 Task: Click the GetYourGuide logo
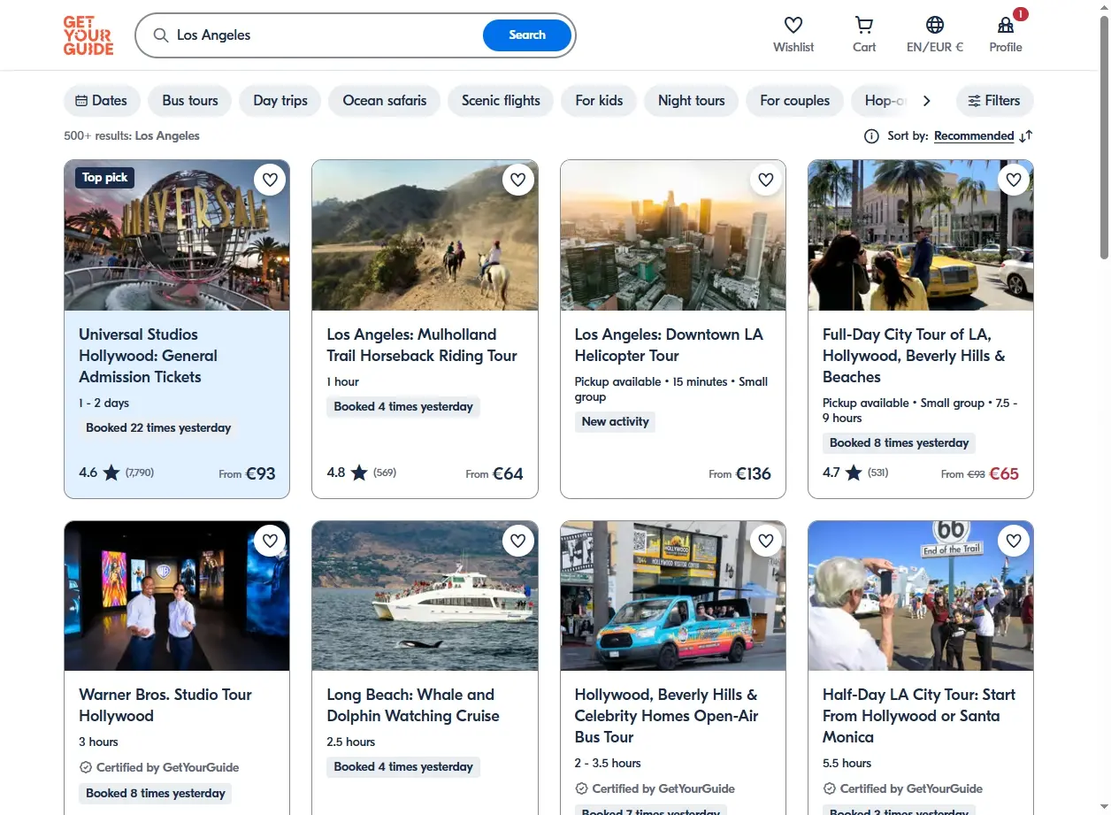[x=88, y=35]
